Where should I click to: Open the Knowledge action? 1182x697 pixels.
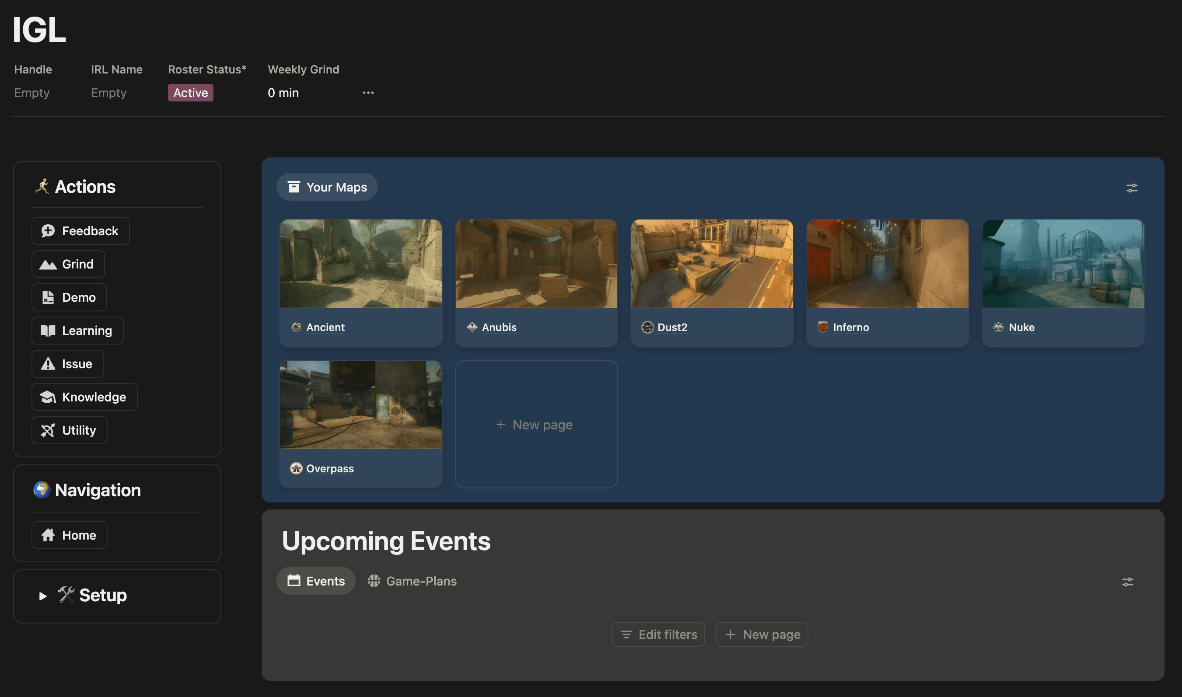point(84,397)
